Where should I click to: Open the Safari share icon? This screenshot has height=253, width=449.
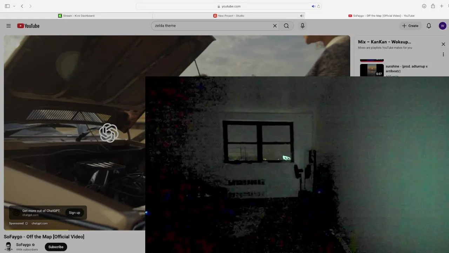click(433, 6)
